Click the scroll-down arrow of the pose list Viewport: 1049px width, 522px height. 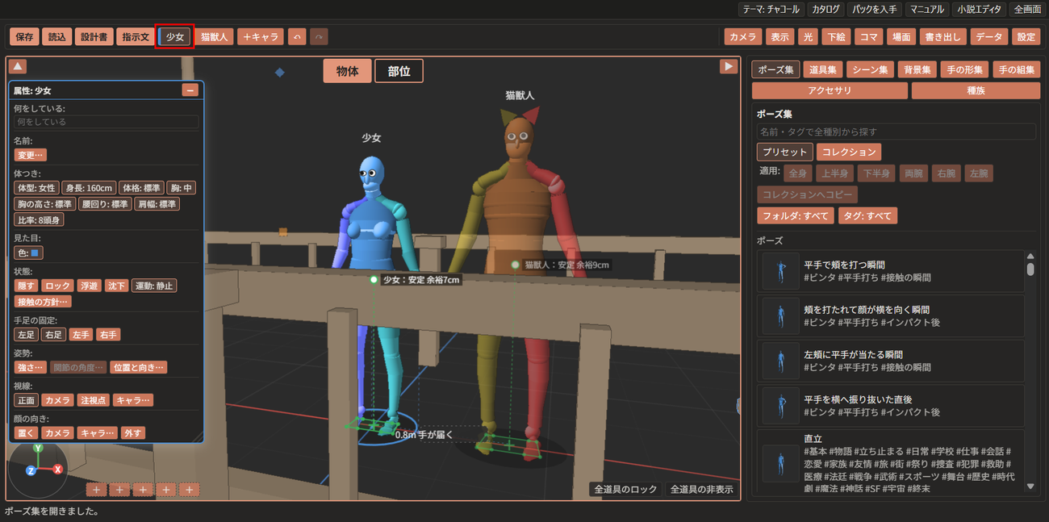[x=1030, y=487]
